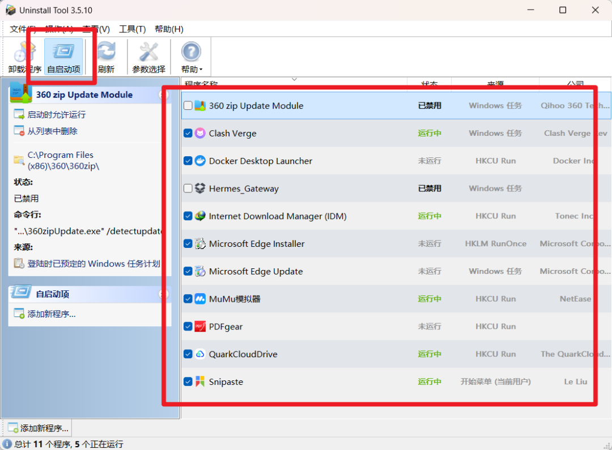Screen dimensions: 612x450
Task: Collapse the 自启动项 side panel section
Action: (x=163, y=294)
